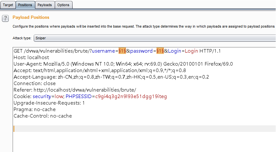This screenshot has width=276, height=152.
Task: Click the Referer header line
Action: coord(75,90)
